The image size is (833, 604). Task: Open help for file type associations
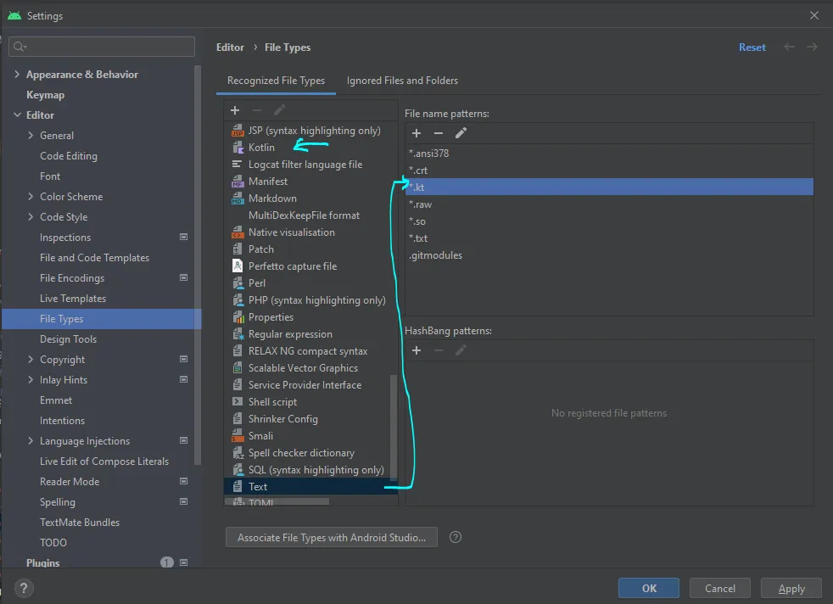point(456,537)
